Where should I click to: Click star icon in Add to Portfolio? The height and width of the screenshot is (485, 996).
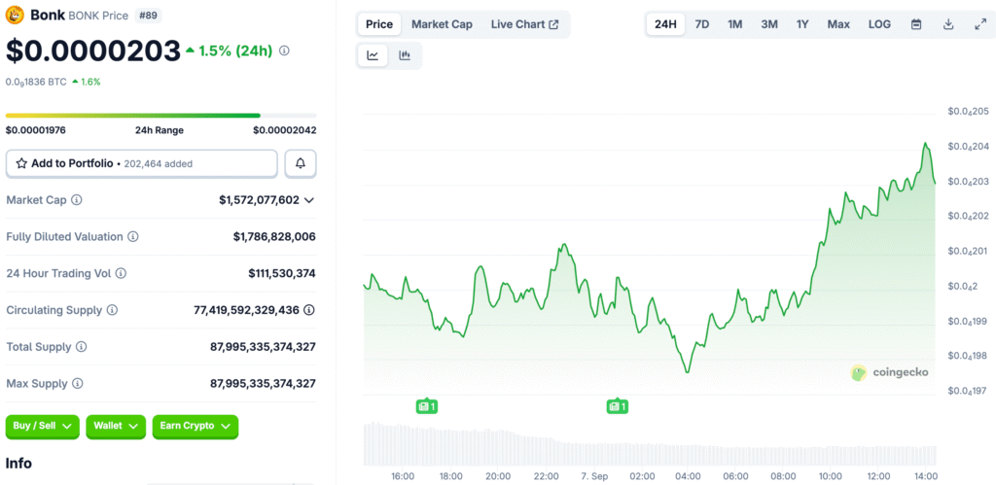[x=21, y=164]
